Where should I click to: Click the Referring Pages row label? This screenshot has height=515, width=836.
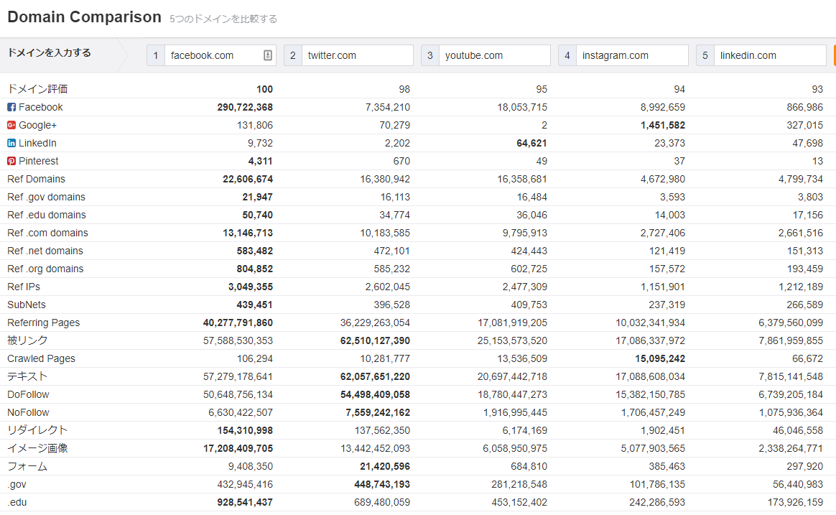[43, 323]
